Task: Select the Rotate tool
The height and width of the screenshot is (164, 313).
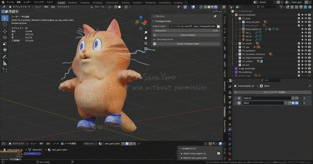Action: point(5,37)
